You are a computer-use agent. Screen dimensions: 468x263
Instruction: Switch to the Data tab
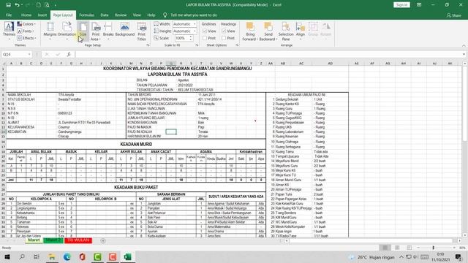tap(105, 15)
